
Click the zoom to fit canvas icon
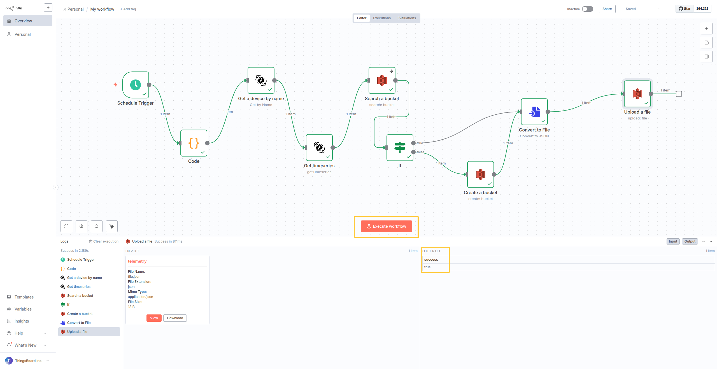66,226
